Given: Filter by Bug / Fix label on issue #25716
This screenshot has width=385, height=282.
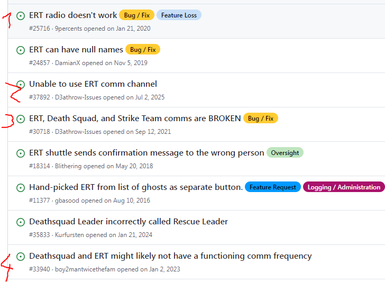Looking at the screenshot, I should [137, 15].
